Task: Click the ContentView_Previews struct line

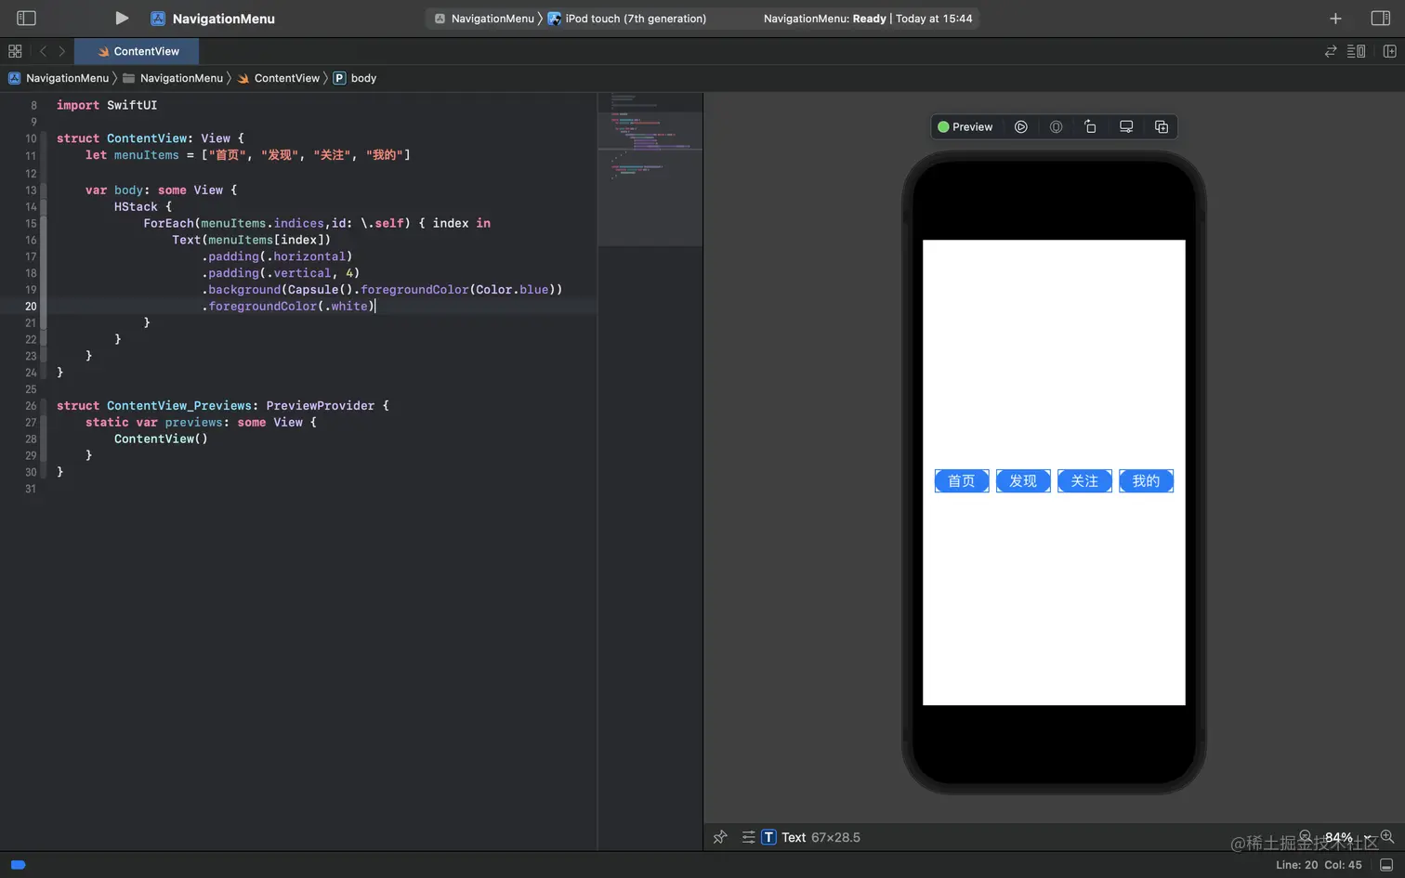Action: click(223, 406)
